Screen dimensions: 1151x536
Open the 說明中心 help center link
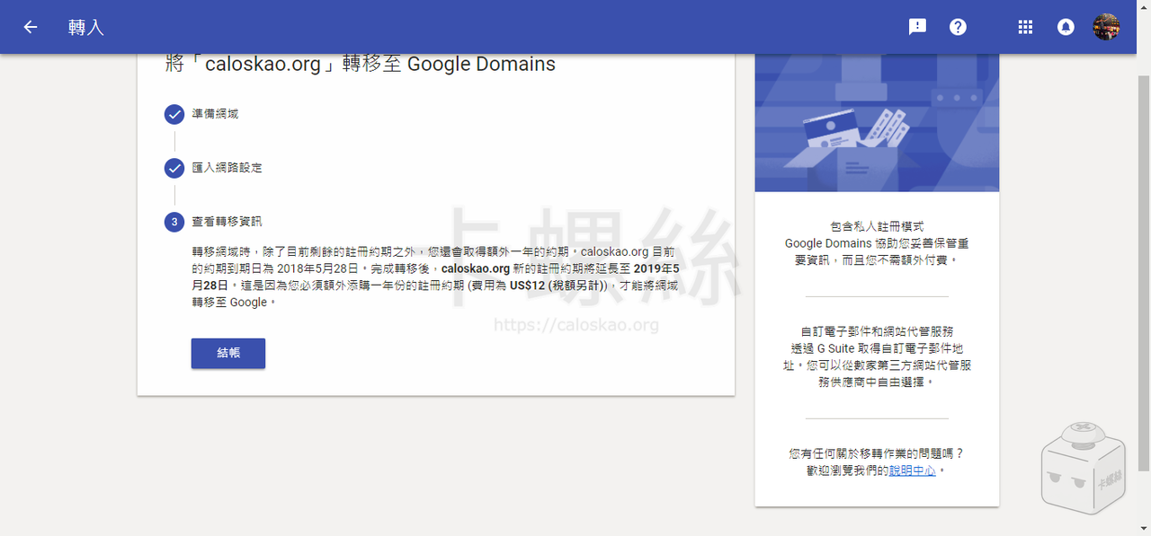tap(912, 470)
